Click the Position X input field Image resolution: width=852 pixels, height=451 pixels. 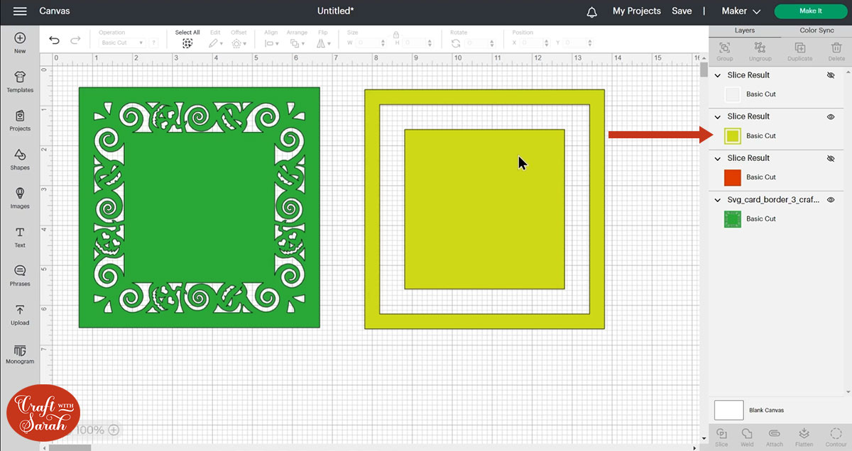pyautogui.click(x=536, y=43)
